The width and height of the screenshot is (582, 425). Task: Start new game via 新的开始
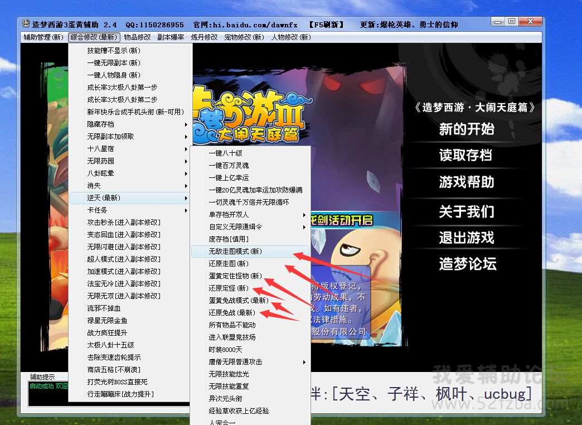pyautogui.click(x=467, y=129)
